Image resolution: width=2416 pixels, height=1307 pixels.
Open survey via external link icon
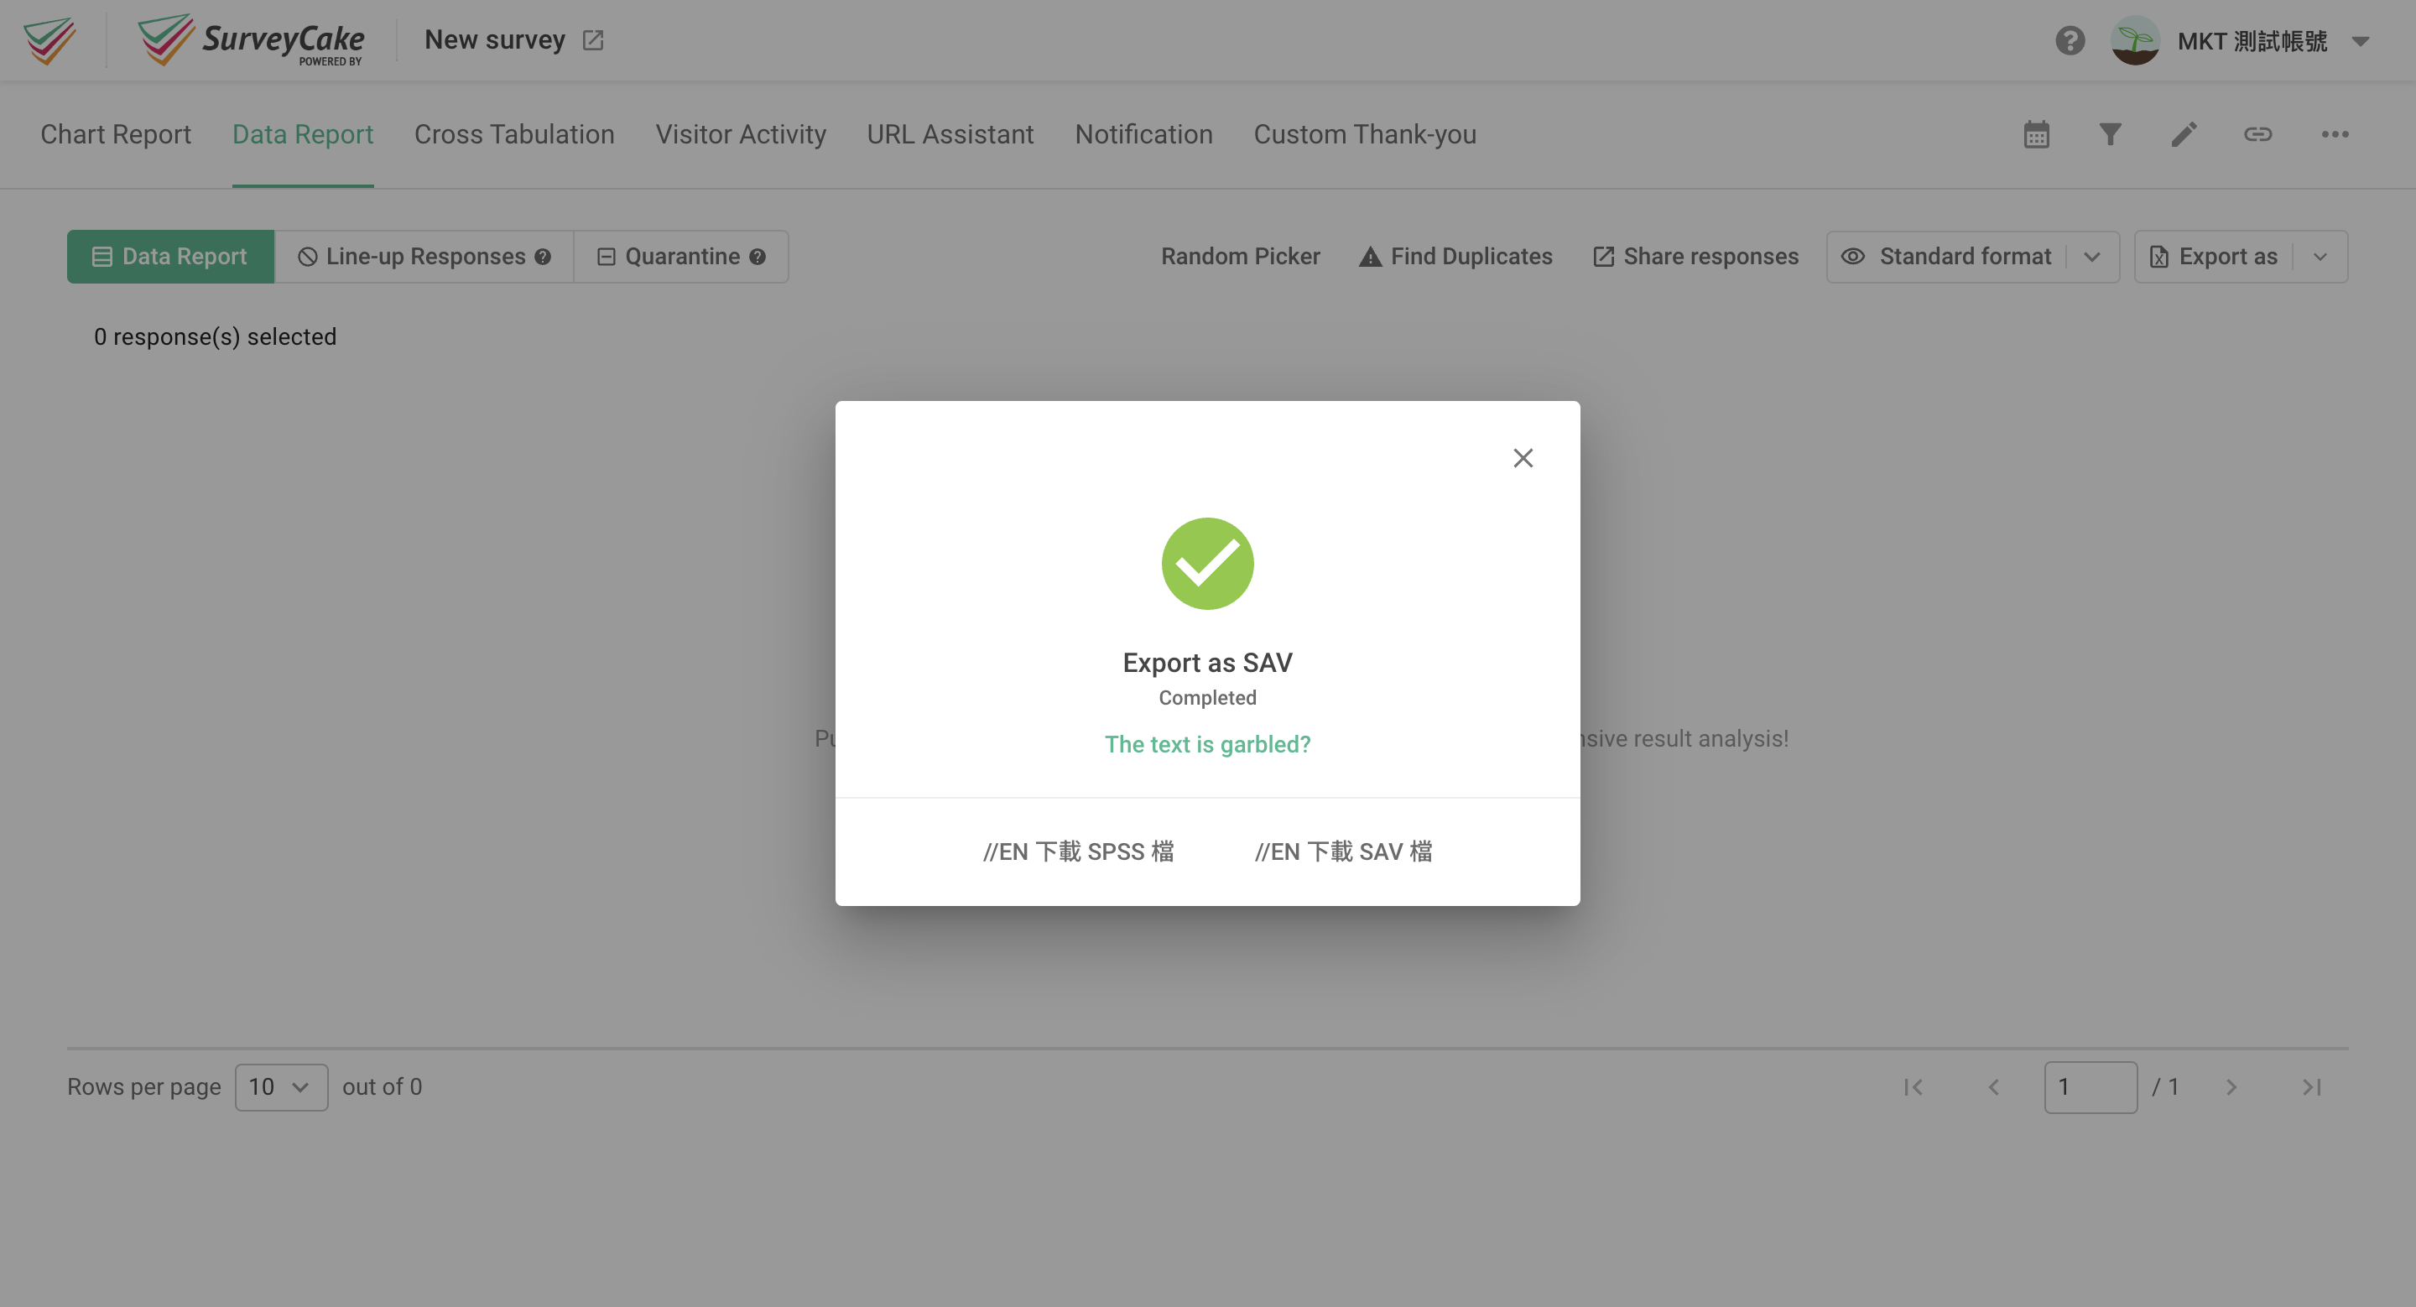click(x=593, y=40)
